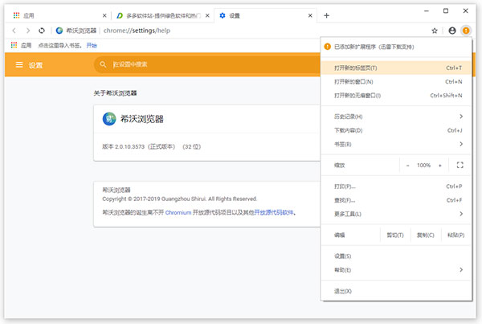Bookmark this page with the star icon
Viewport: 482px width, 324px height.
pyautogui.click(x=435, y=31)
